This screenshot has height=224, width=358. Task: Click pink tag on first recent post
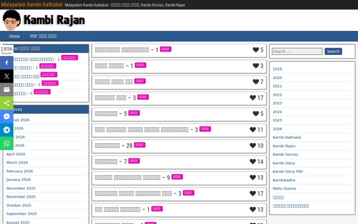click(69, 58)
